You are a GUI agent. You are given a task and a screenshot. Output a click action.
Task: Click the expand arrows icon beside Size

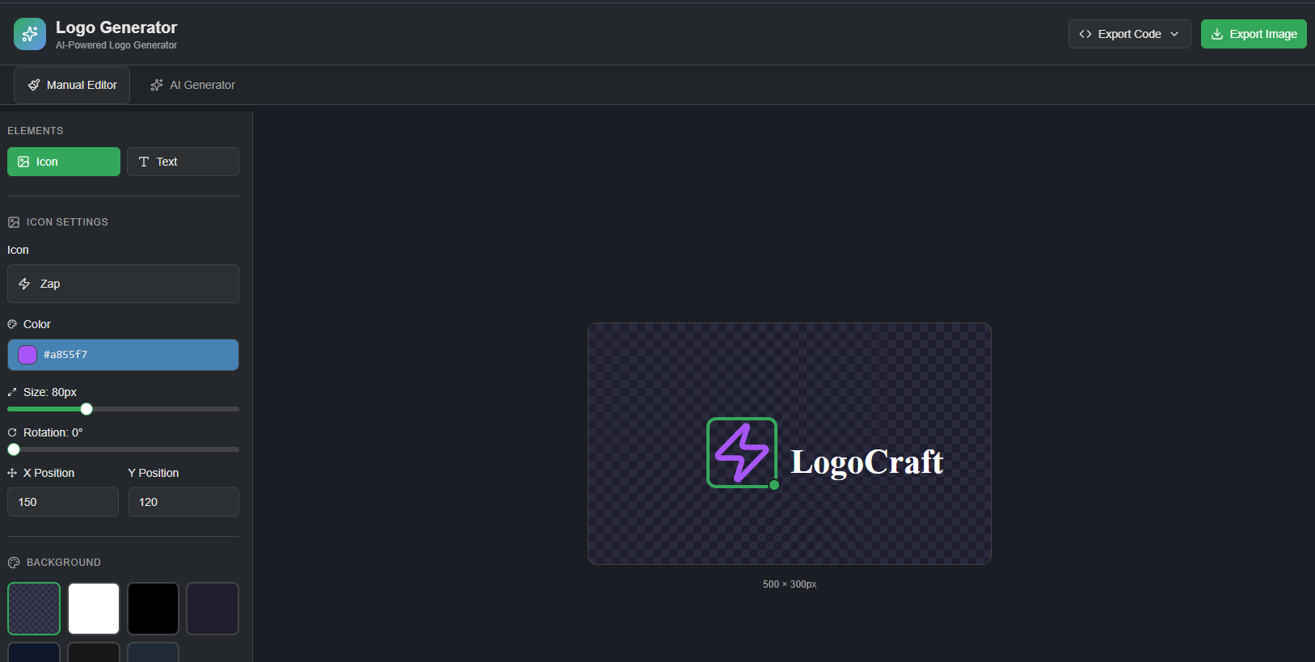[x=12, y=392]
